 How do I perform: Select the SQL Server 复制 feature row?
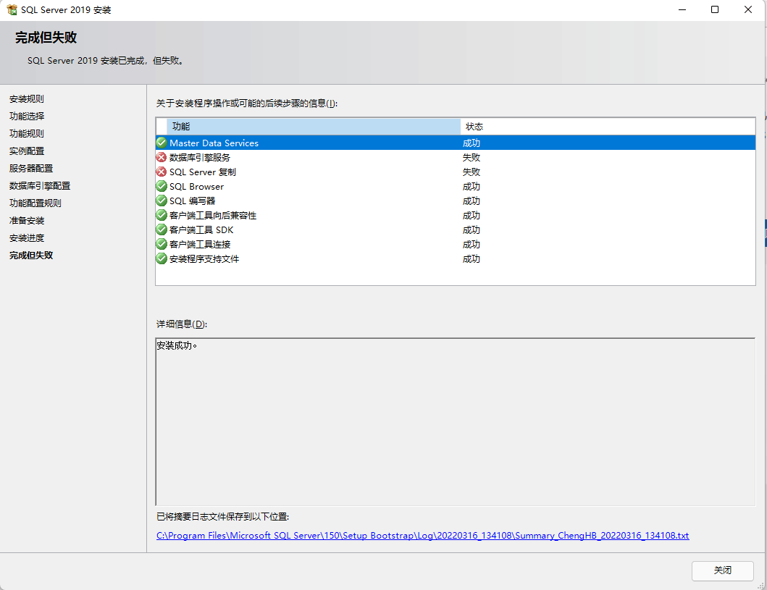456,172
